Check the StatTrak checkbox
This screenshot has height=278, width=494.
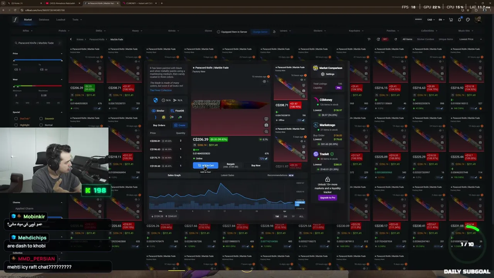[16, 119]
